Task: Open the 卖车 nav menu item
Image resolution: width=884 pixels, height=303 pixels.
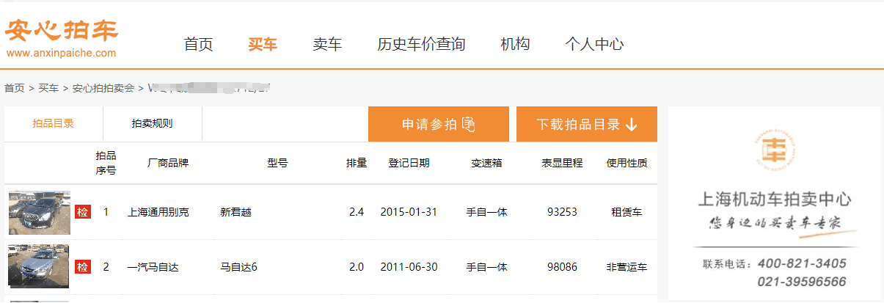Action: click(327, 44)
